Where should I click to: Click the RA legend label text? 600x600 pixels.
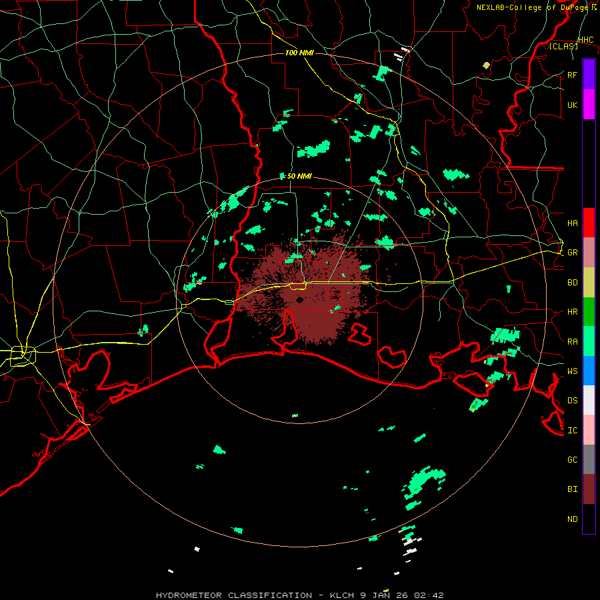pos(572,342)
